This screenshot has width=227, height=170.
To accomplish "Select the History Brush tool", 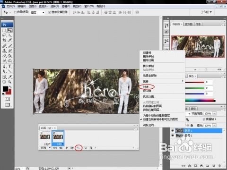I will 10,51.
